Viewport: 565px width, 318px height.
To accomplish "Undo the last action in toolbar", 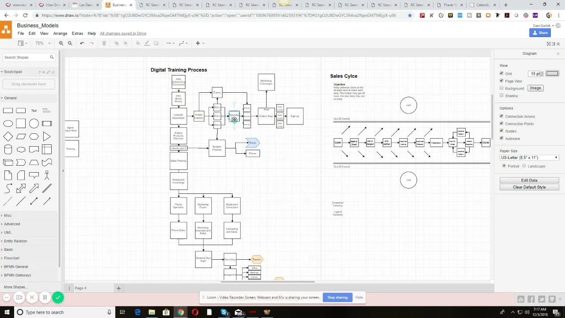I will tap(82, 43).
